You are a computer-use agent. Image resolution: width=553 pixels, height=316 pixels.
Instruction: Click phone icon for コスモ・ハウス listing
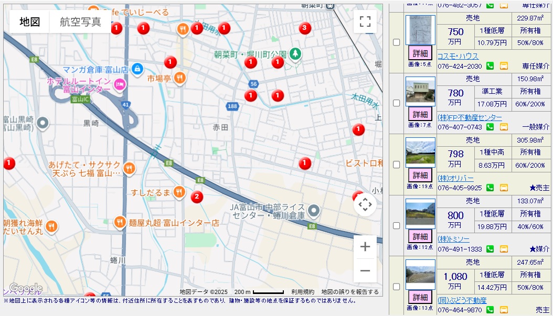click(x=490, y=66)
